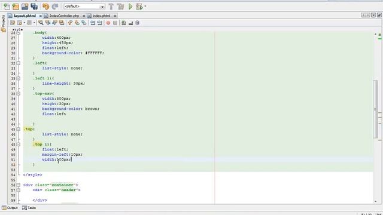Click the '</style>' closing tag on line 54
Image resolution: width=383 pixels, height=215 pixels.
click(32, 175)
